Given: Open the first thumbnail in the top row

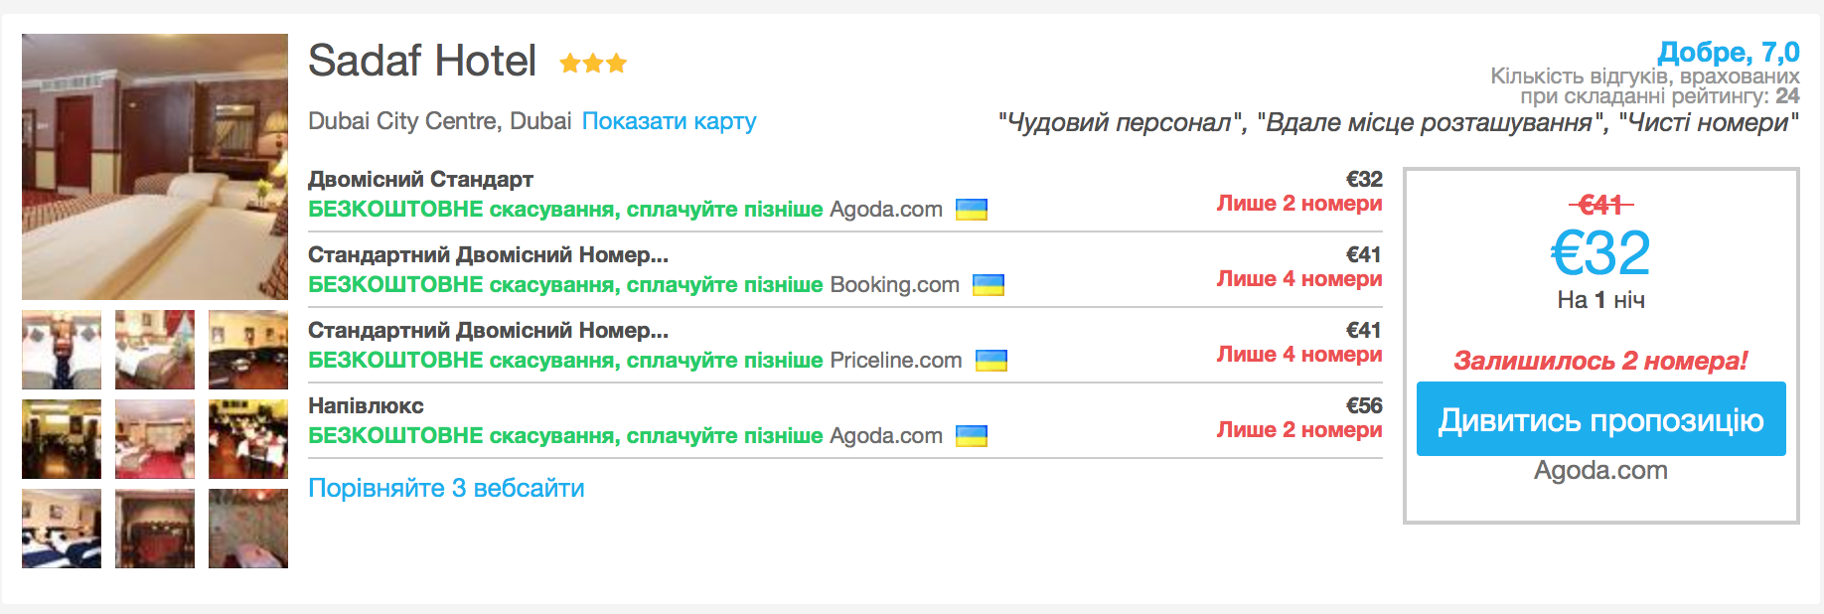Looking at the screenshot, I should pos(62,350).
